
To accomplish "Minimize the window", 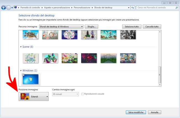I will coord(164,3).
